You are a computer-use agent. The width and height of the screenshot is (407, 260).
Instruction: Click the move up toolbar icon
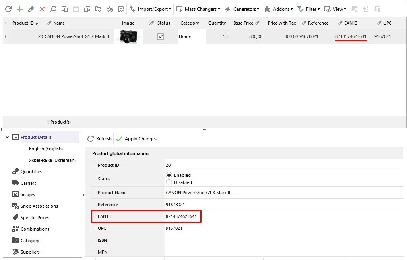click(366, 9)
